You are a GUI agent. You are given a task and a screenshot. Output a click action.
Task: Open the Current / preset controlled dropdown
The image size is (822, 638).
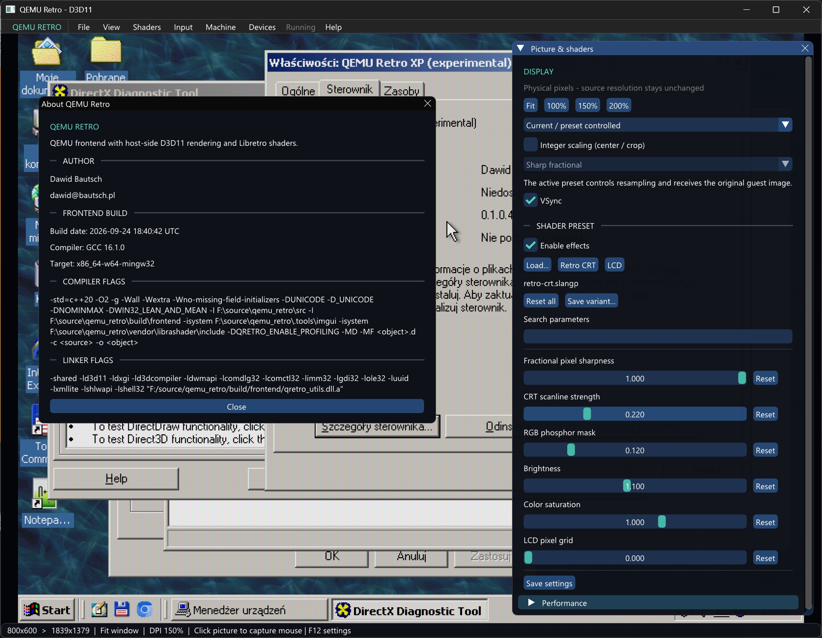click(x=658, y=125)
